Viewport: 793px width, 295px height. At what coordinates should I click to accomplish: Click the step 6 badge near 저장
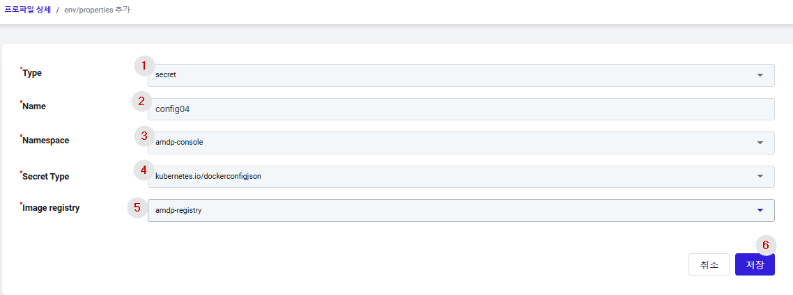click(766, 245)
